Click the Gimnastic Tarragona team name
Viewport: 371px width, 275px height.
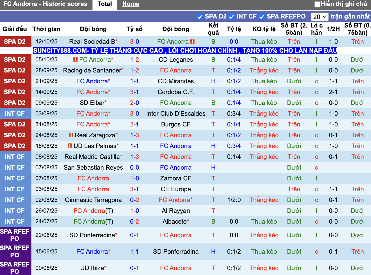(x=93, y=200)
